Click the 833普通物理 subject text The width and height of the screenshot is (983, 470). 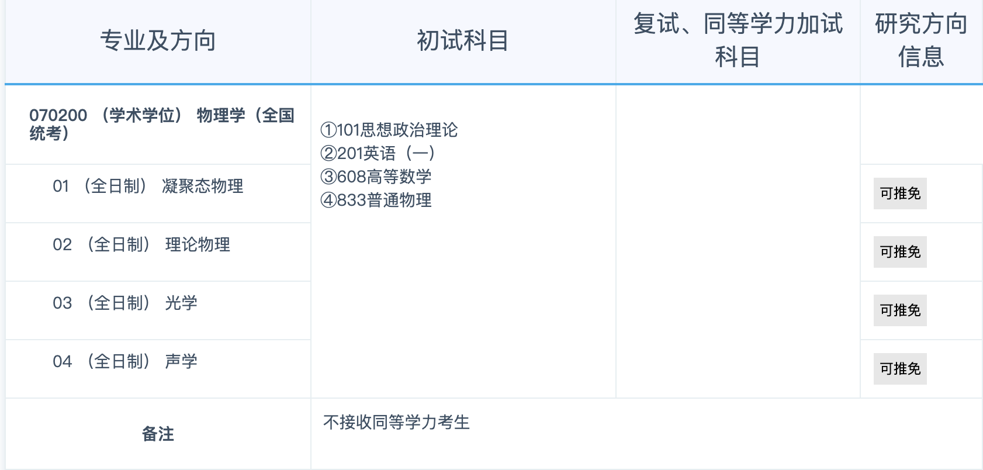tap(376, 200)
